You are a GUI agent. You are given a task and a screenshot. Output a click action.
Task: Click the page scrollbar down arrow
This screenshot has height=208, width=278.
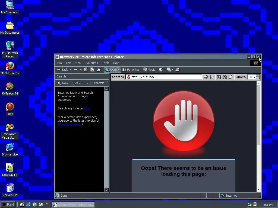[x=258, y=190]
